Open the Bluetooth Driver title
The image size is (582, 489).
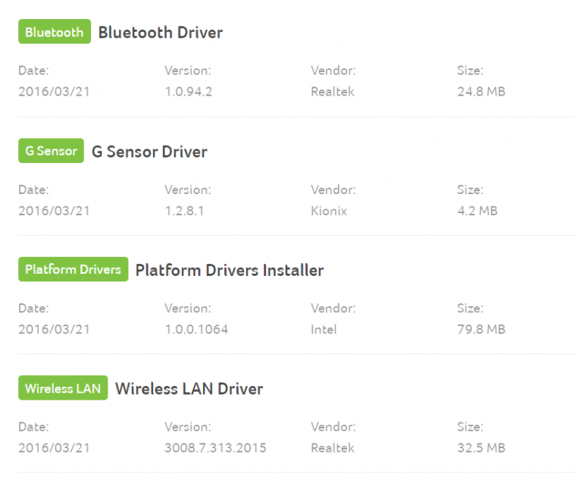161,33
